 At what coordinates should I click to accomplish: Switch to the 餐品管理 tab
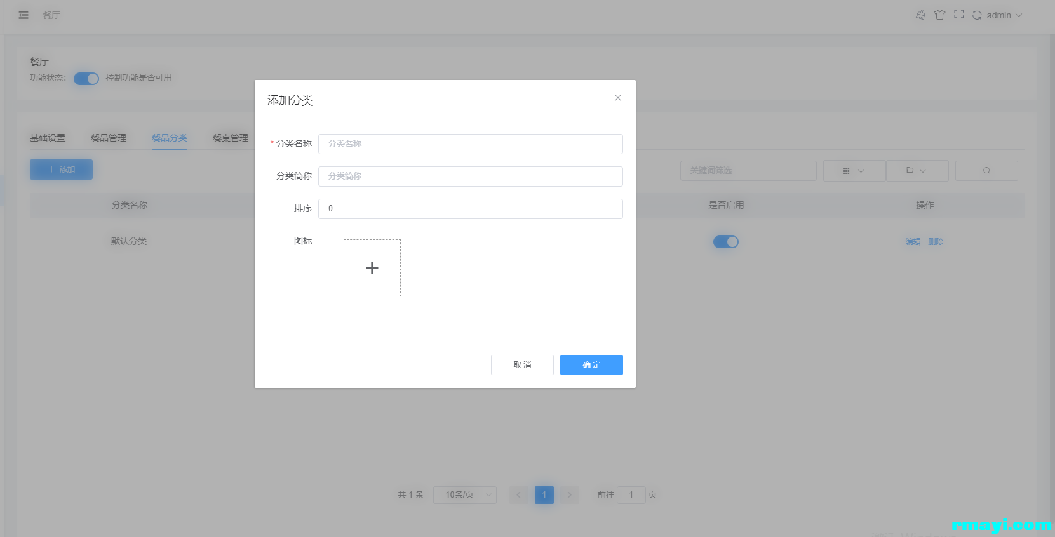point(109,138)
